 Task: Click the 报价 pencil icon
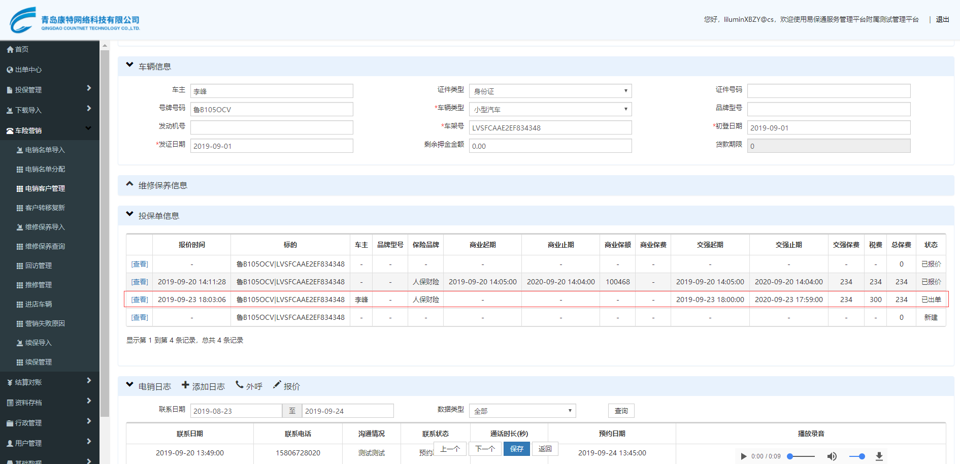(x=277, y=385)
